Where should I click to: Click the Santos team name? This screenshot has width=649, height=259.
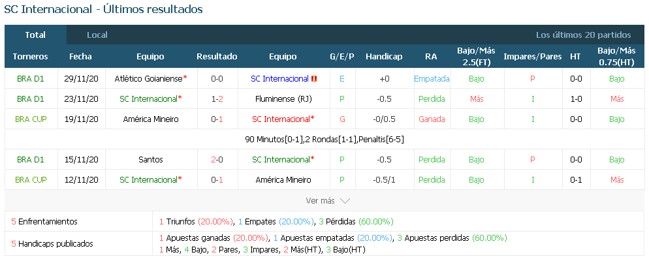click(x=151, y=159)
